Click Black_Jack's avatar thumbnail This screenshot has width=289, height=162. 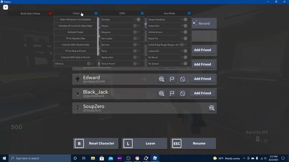pos(78,94)
